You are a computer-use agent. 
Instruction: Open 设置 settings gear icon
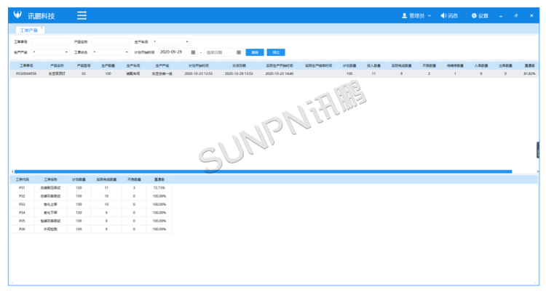[x=474, y=15]
